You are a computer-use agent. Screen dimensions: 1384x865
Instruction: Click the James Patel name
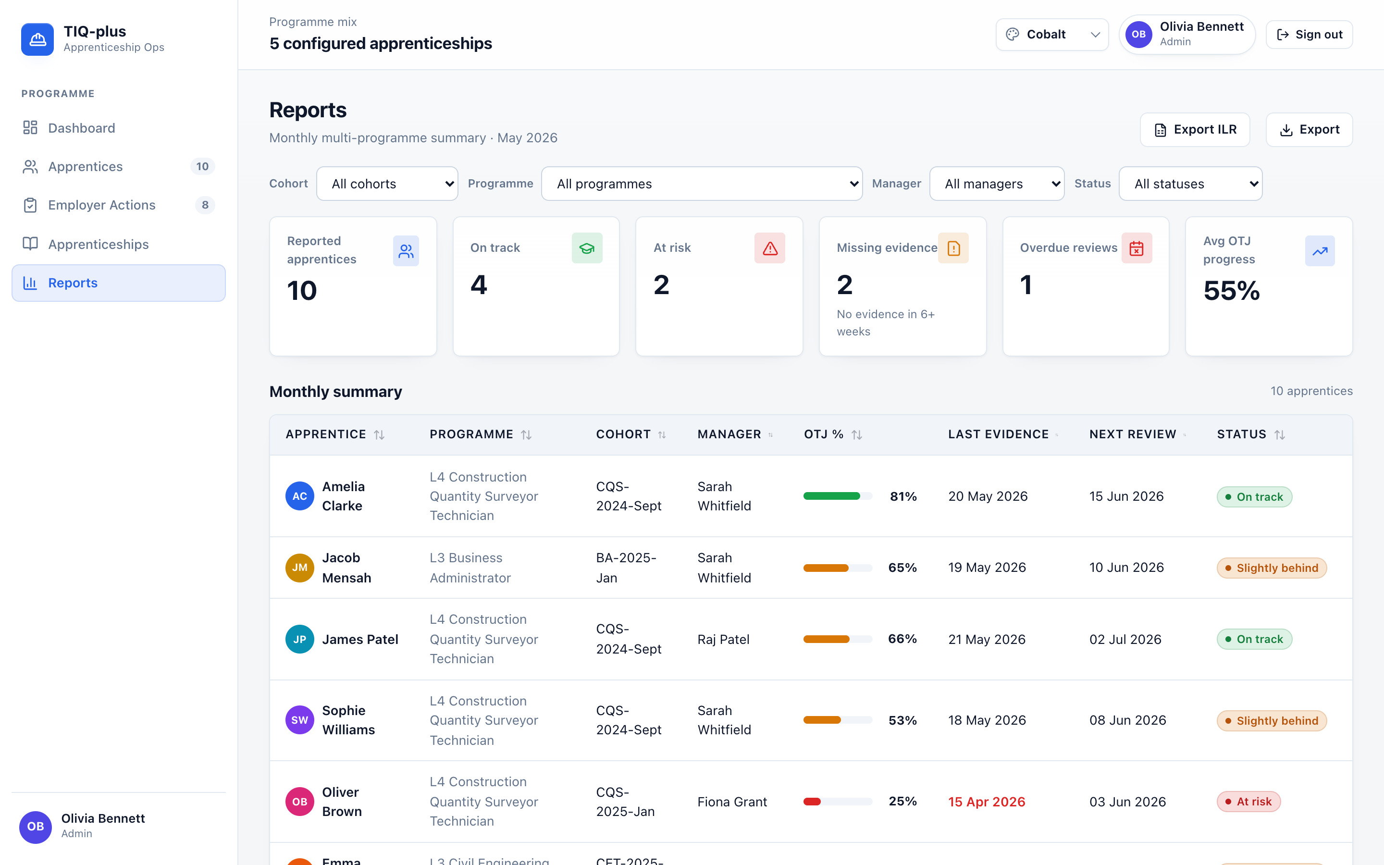tap(360, 639)
